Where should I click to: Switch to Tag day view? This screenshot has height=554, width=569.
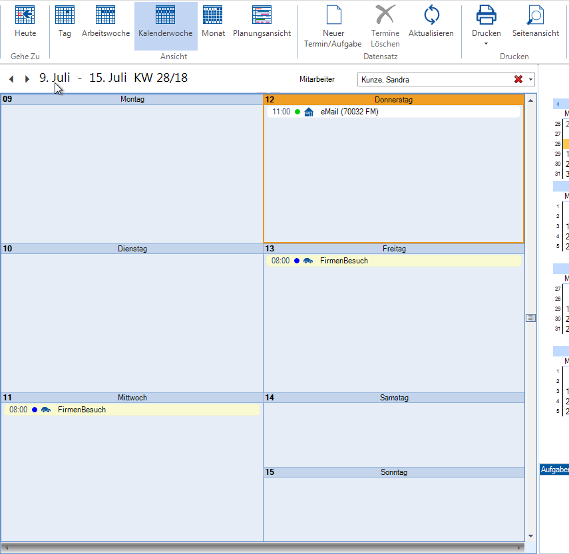65,16
